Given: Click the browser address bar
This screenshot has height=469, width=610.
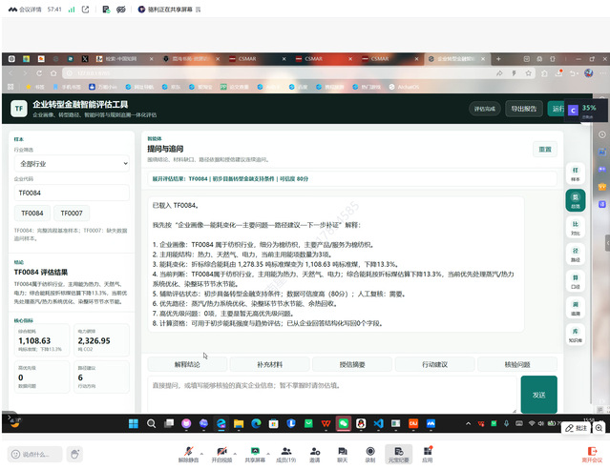Looking at the screenshot, I should [280, 73].
